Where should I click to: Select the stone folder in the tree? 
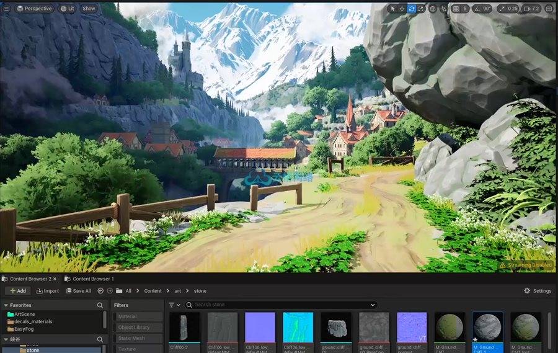coord(30,350)
